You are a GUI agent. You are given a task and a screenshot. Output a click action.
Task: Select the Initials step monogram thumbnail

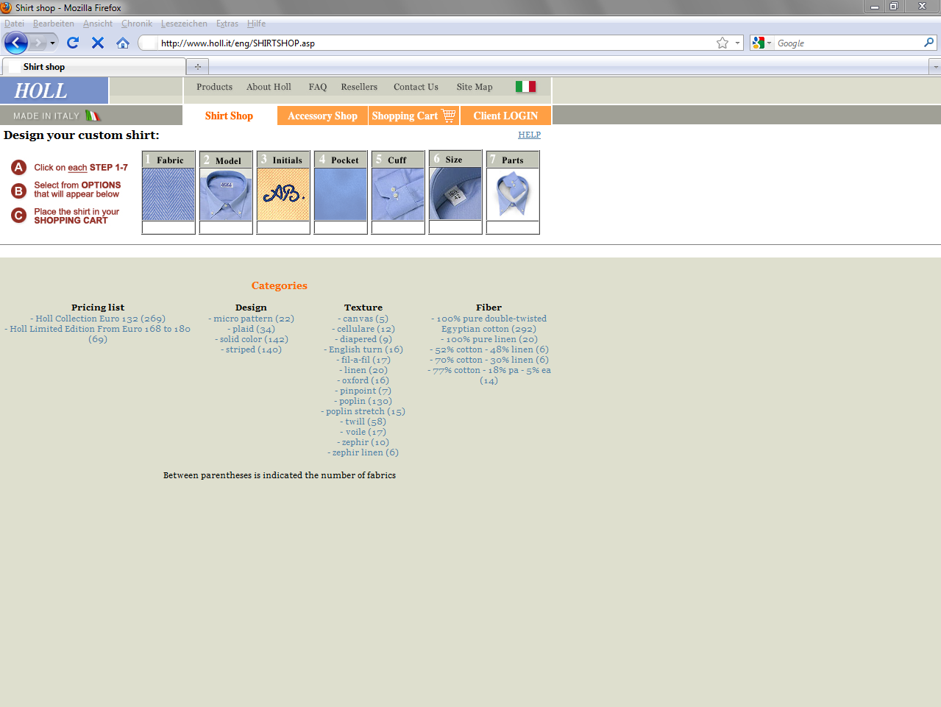[283, 194]
